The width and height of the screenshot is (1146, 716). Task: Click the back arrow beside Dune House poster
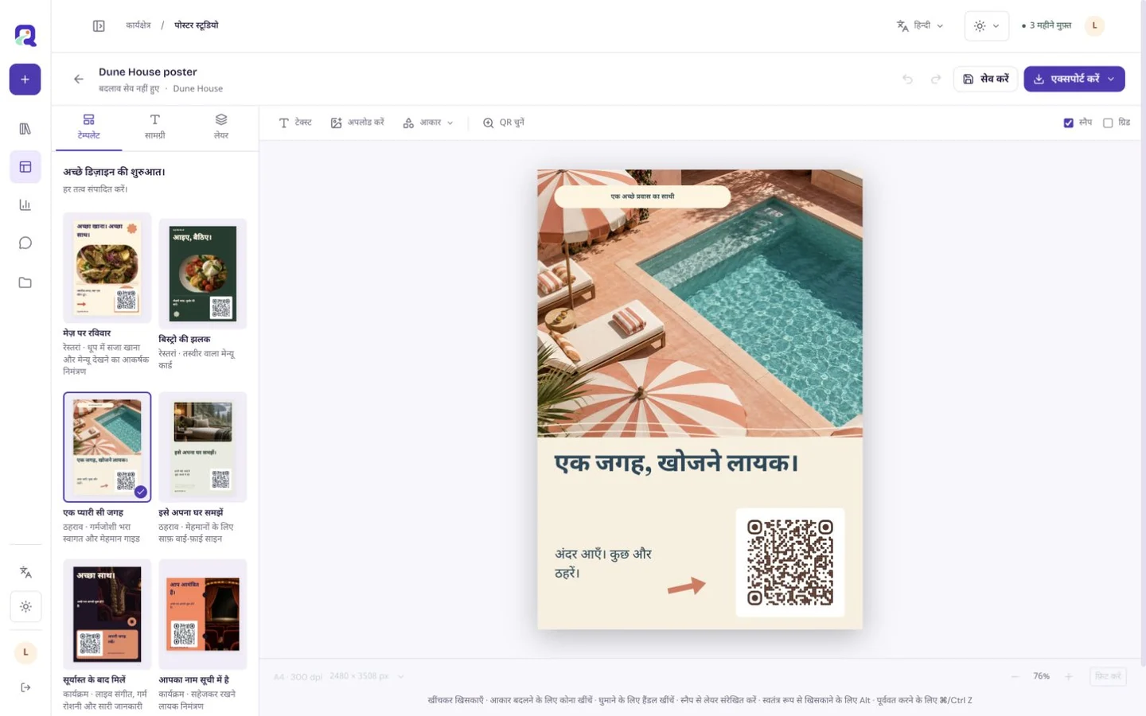78,79
